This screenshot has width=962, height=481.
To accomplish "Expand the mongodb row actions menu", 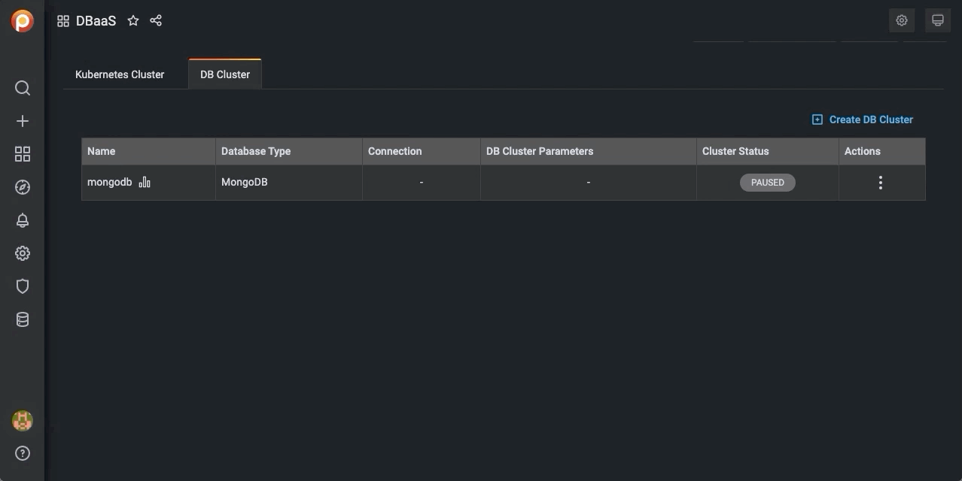I will [x=880, y=183].
